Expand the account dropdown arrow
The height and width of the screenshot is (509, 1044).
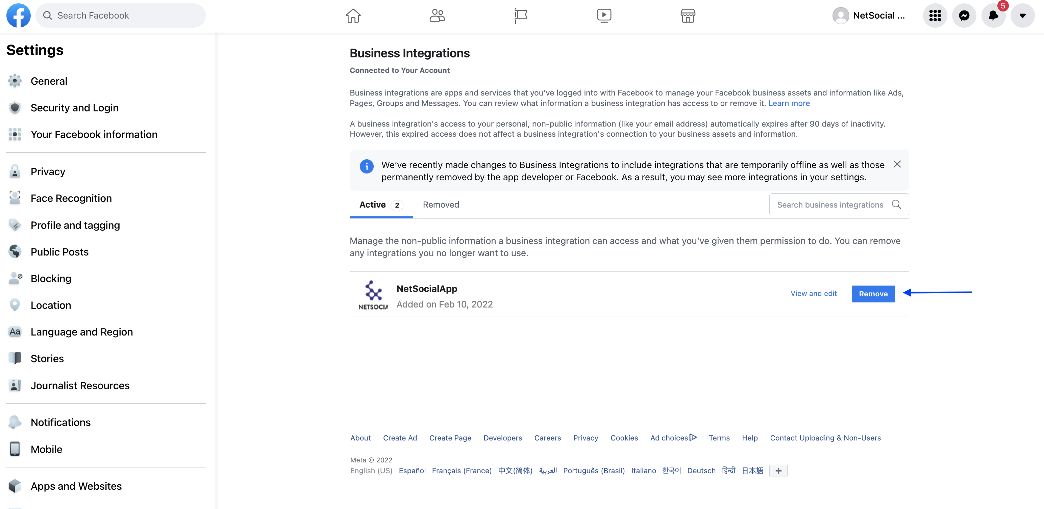(1022, 16)
